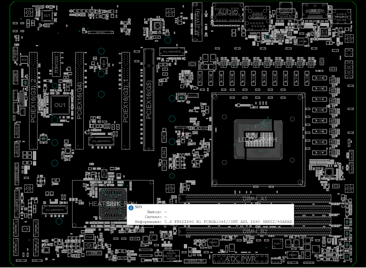Click the PL1501 inductor
This screenshot has width=366, height=268.
(x=200, y=78)
